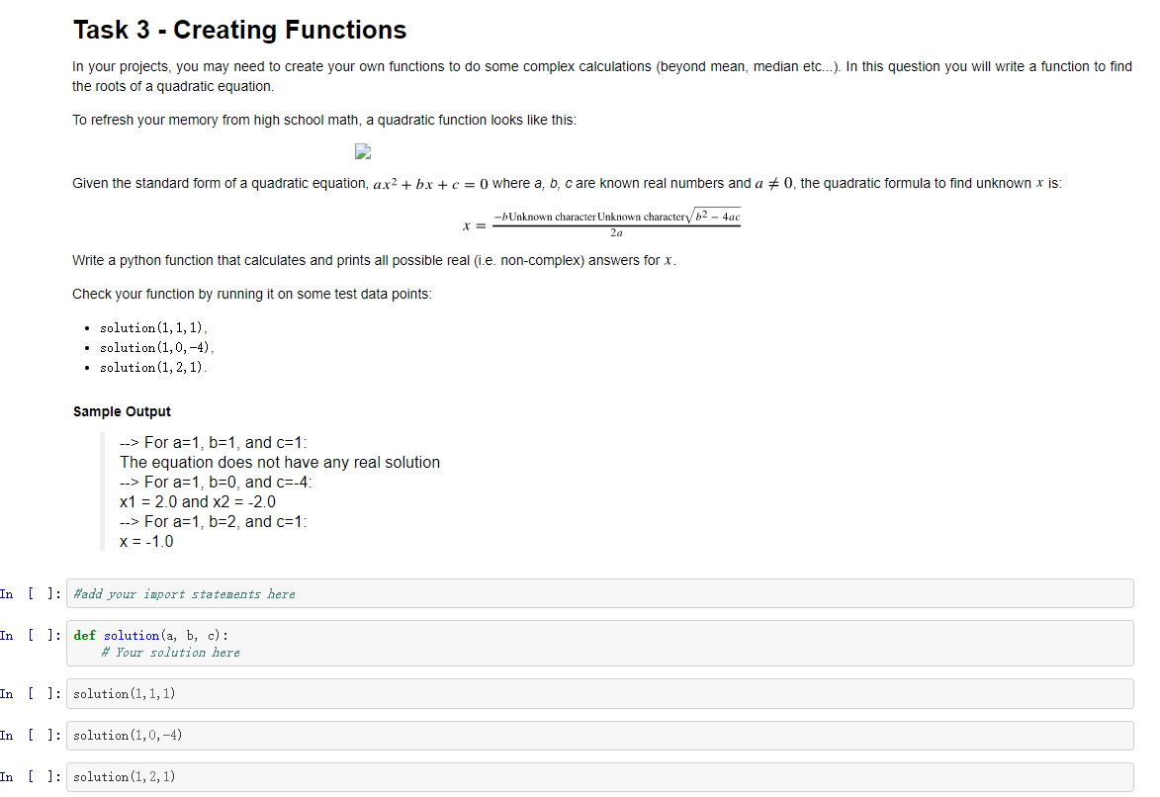
Task: Click the text 'The equation does not have any real solution'
Action: 279,462
